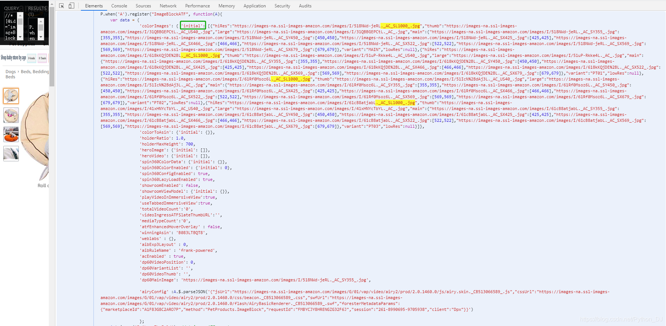Click the 'showroomEnabled': false line
This screenshot has width=666, height=326.
point(170,185)
